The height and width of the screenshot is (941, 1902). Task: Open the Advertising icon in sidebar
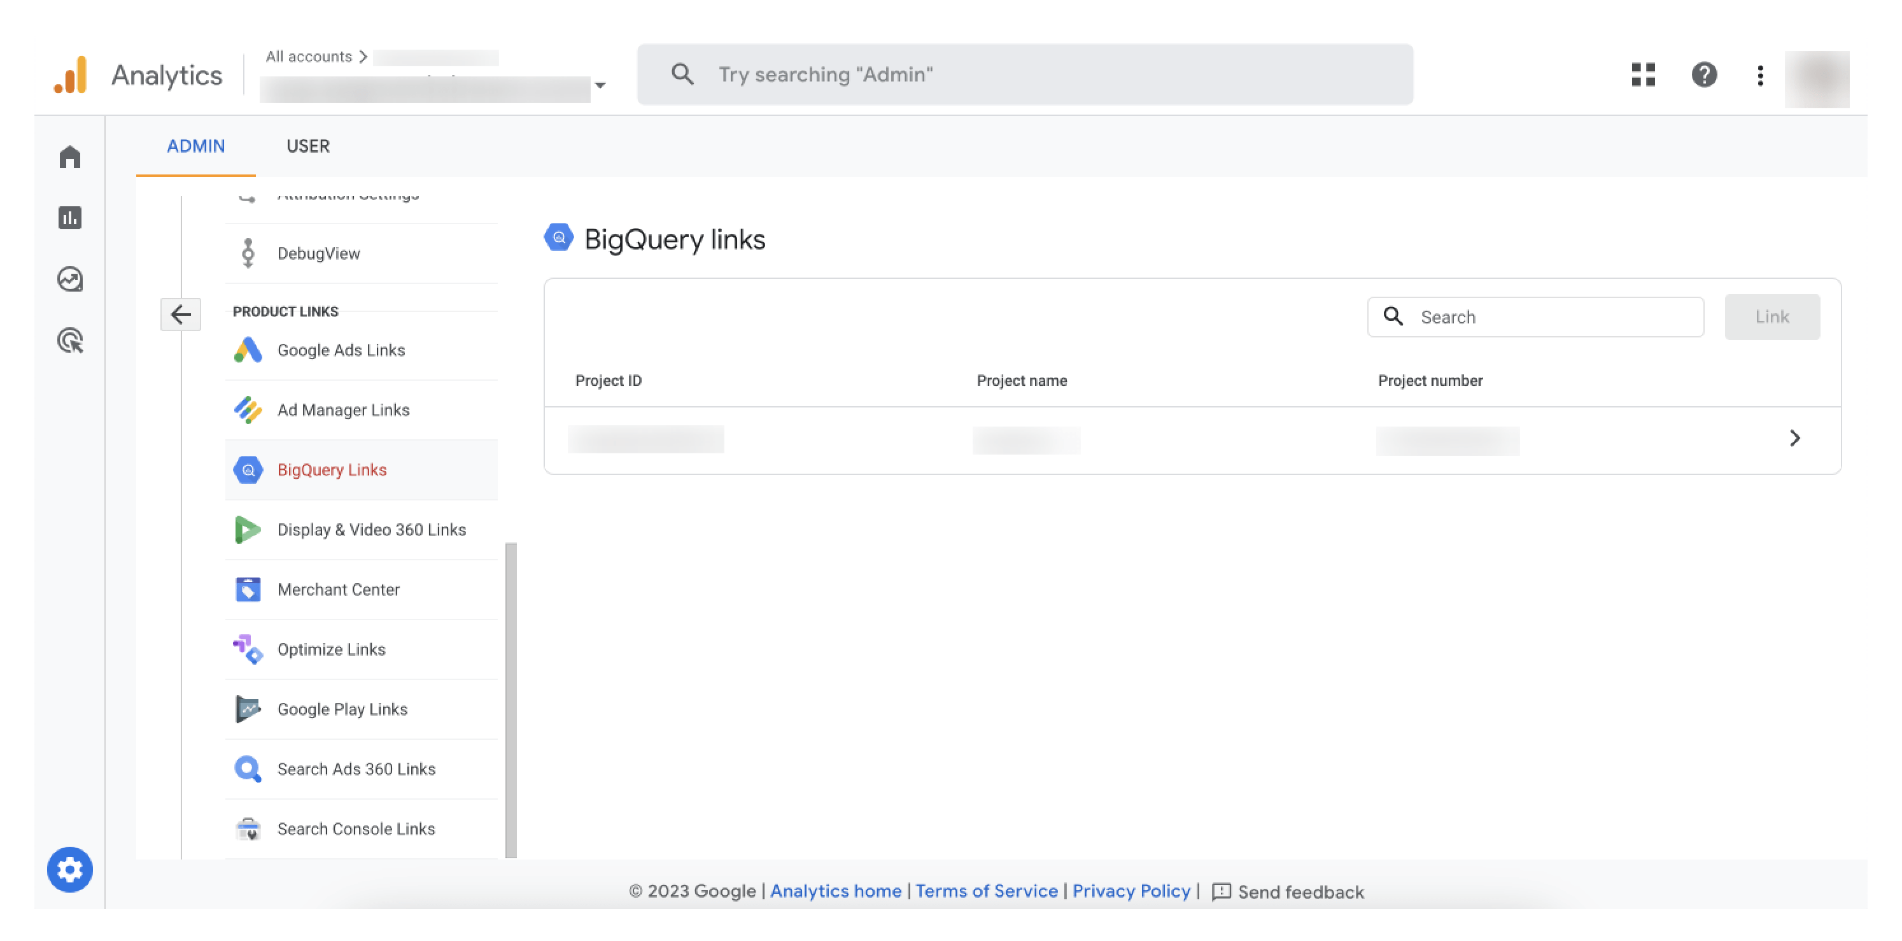(x=70, y=341)
